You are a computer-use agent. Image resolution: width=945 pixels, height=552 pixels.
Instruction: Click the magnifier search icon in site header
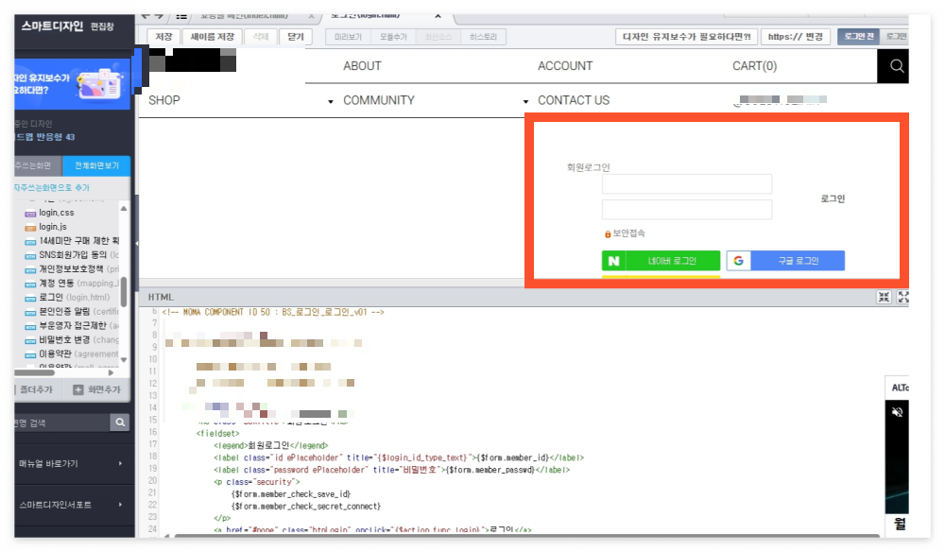pos(896,66)
